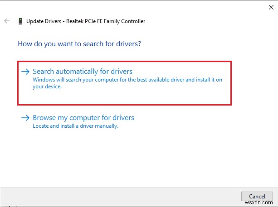Click the arrow icon beside Browse my computer
This screenshot has height=207, width=278.
point(25,118)
